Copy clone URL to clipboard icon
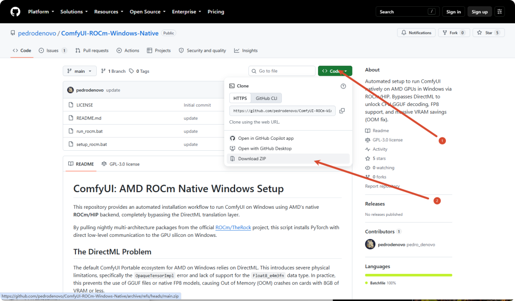 click(x=342, y=111)
